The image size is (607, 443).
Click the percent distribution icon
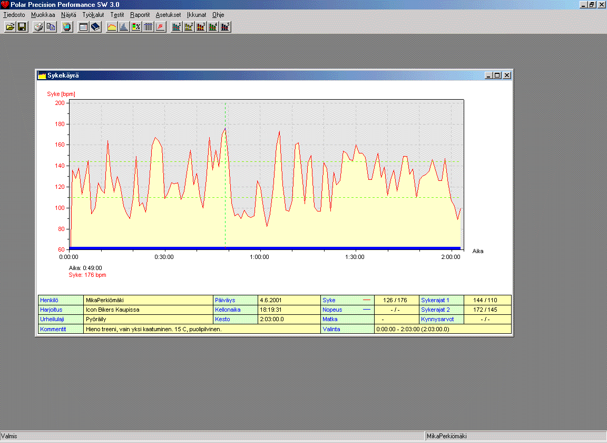136,27
